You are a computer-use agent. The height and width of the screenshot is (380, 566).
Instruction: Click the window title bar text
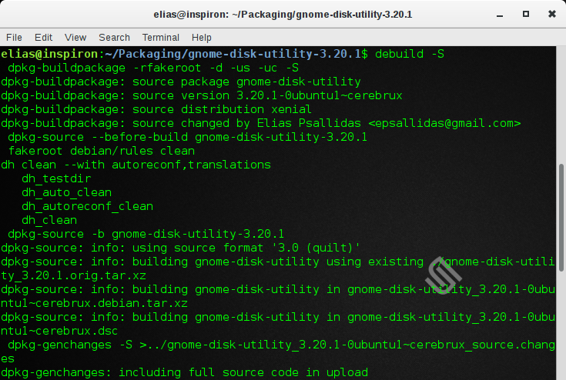point(283,14)
